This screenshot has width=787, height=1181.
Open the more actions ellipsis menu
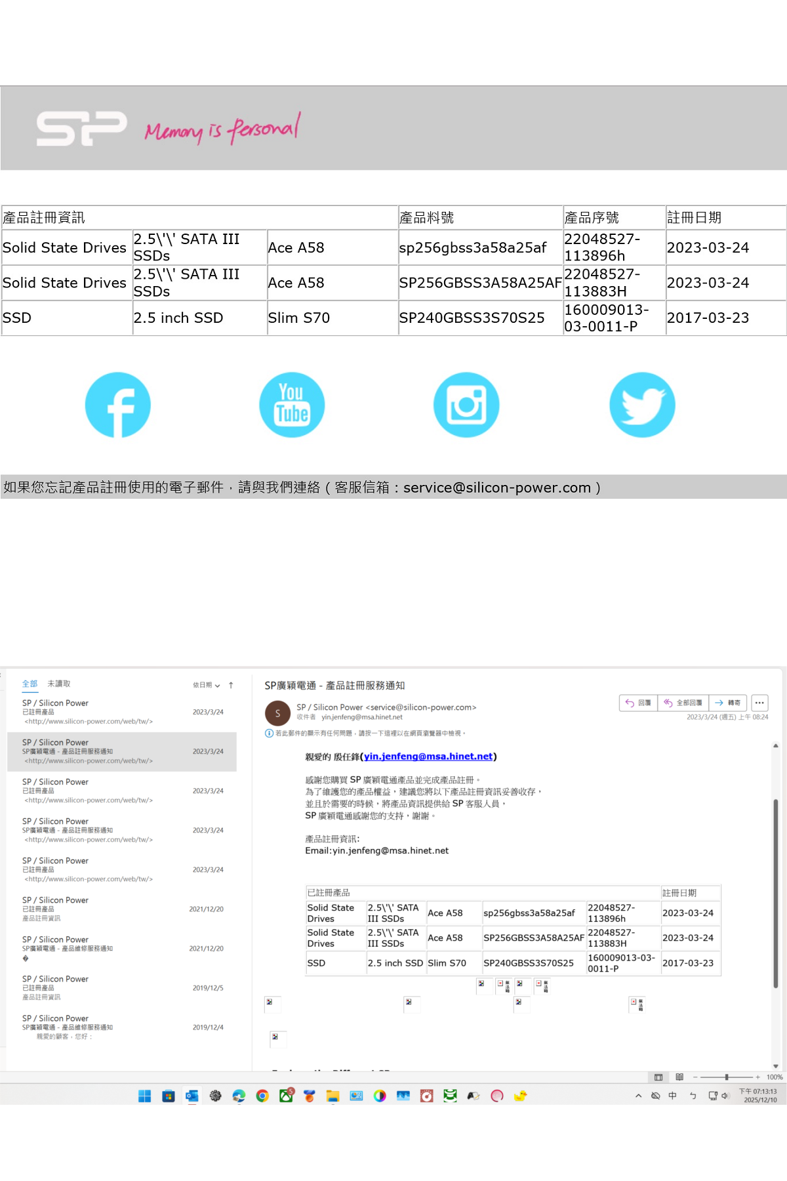coord(759,703)
